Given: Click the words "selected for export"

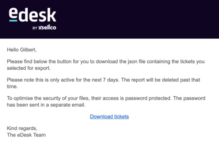Looking at the screenshot, I should click(29, 68).
